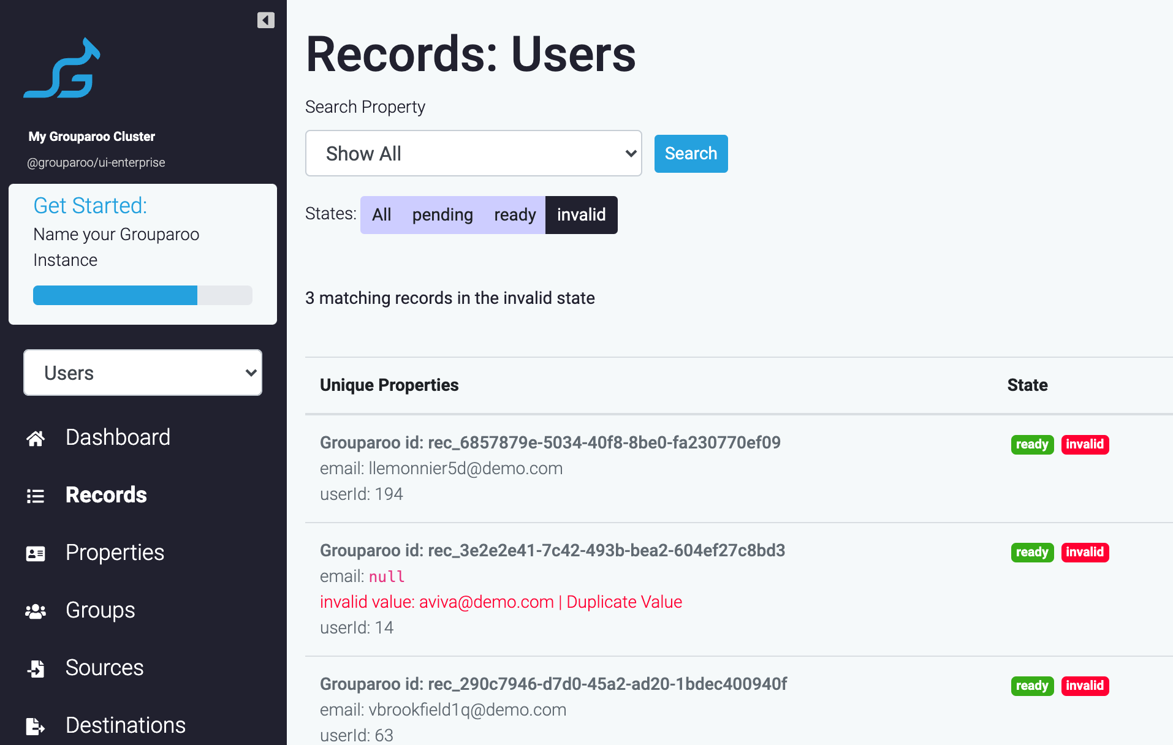Navigate to Groups
Image resolution: width=1173 pixels, height=745 pixels.
pyautogui.click(x=100, y=610)
